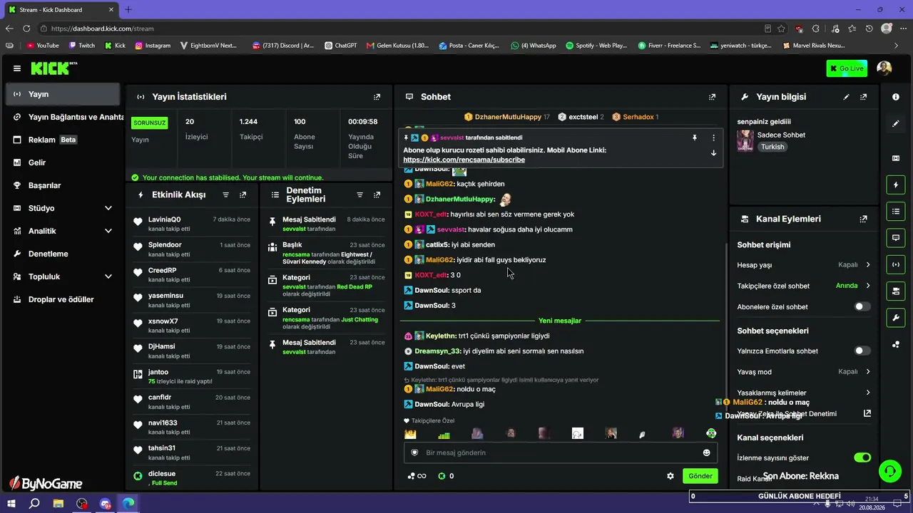Expand the Topluluk sidebar section

pos(108,276)
